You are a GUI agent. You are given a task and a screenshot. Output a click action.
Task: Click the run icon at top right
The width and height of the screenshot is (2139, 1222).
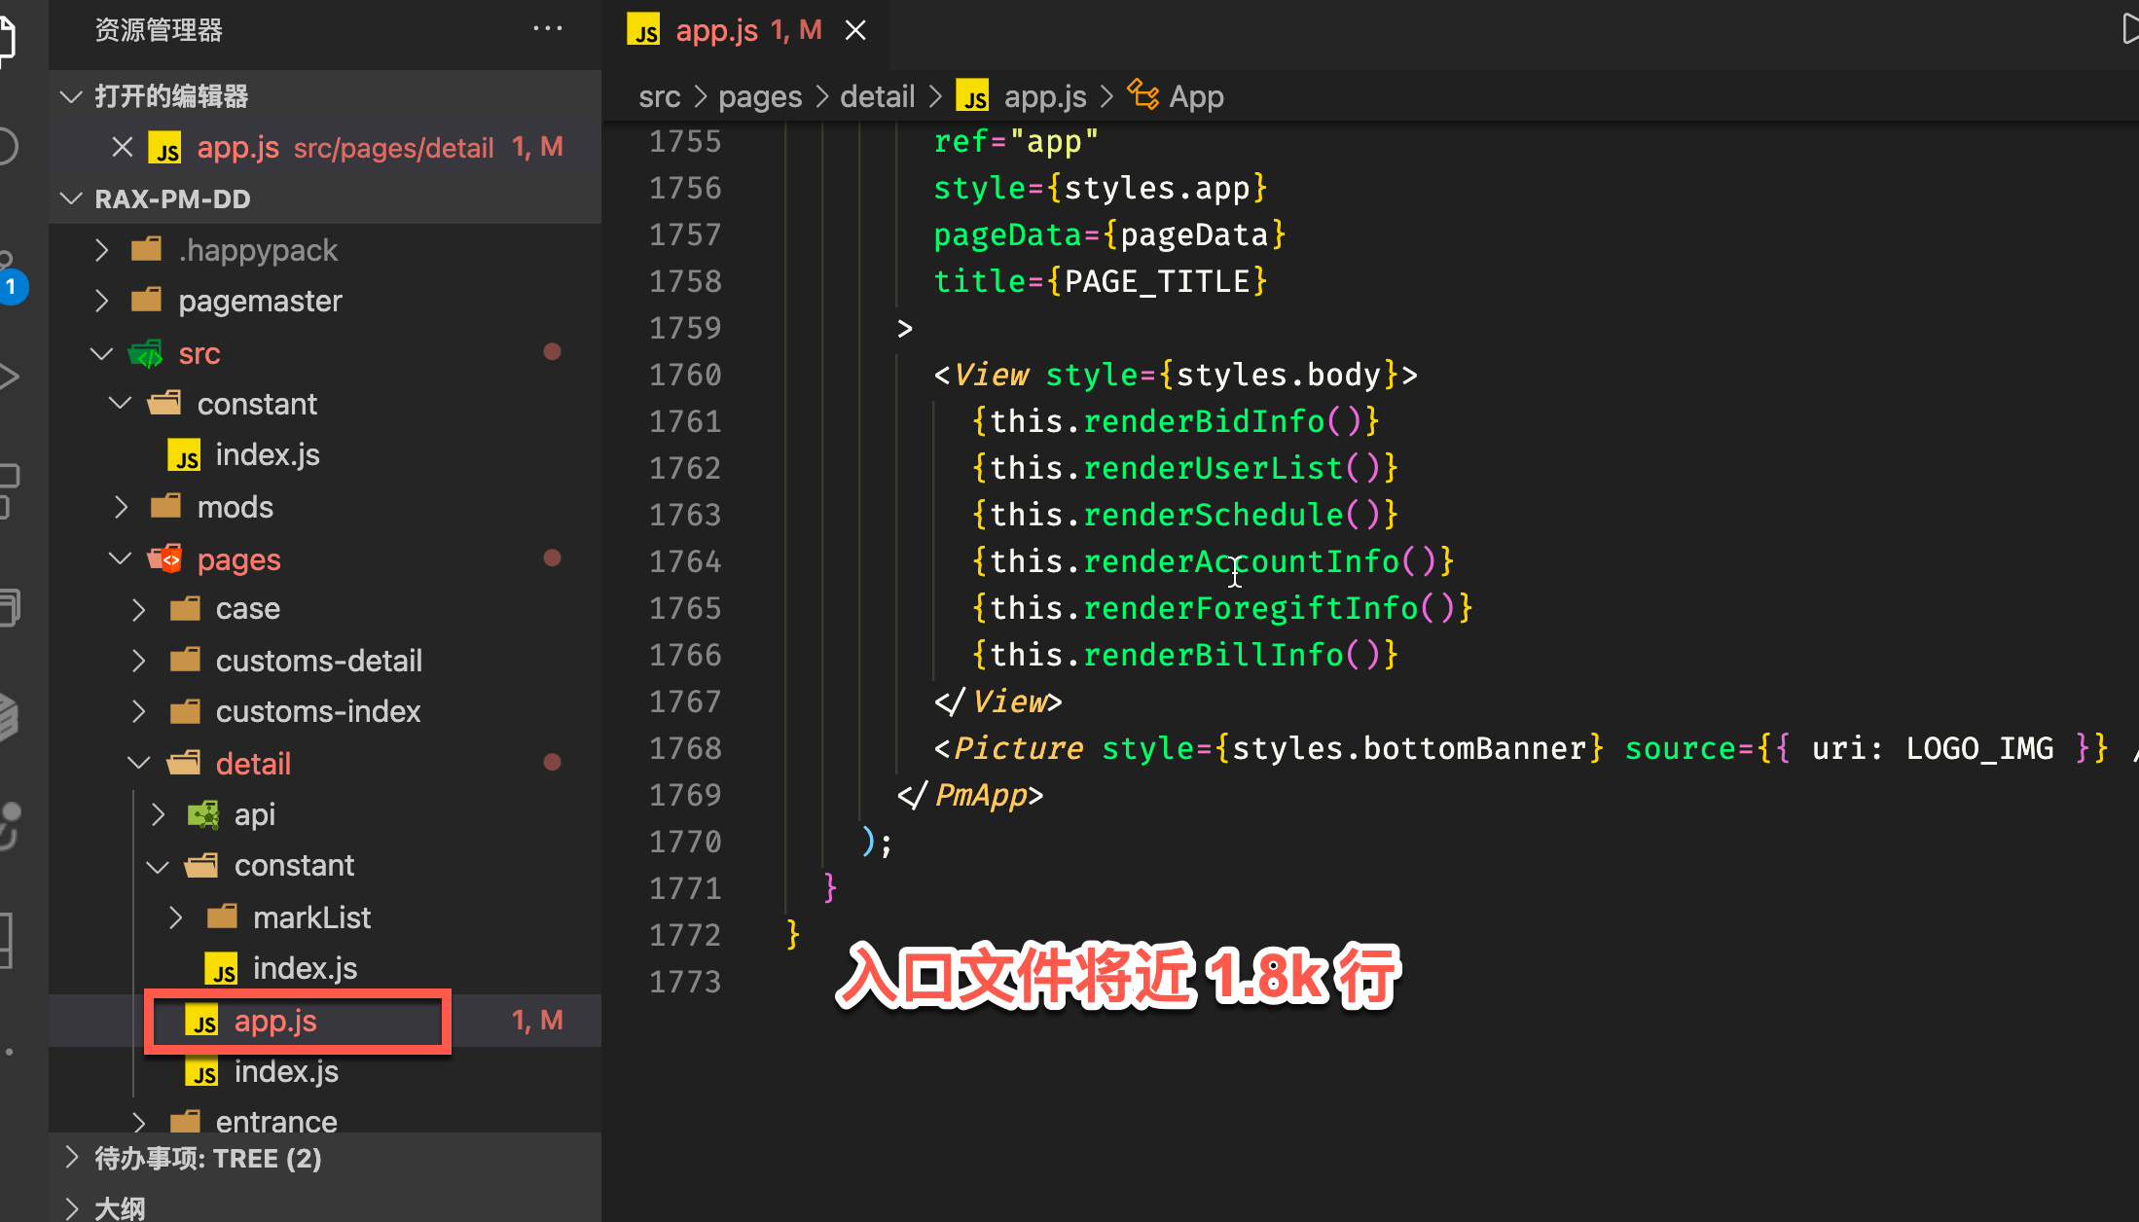click(x=2129, y=29)
